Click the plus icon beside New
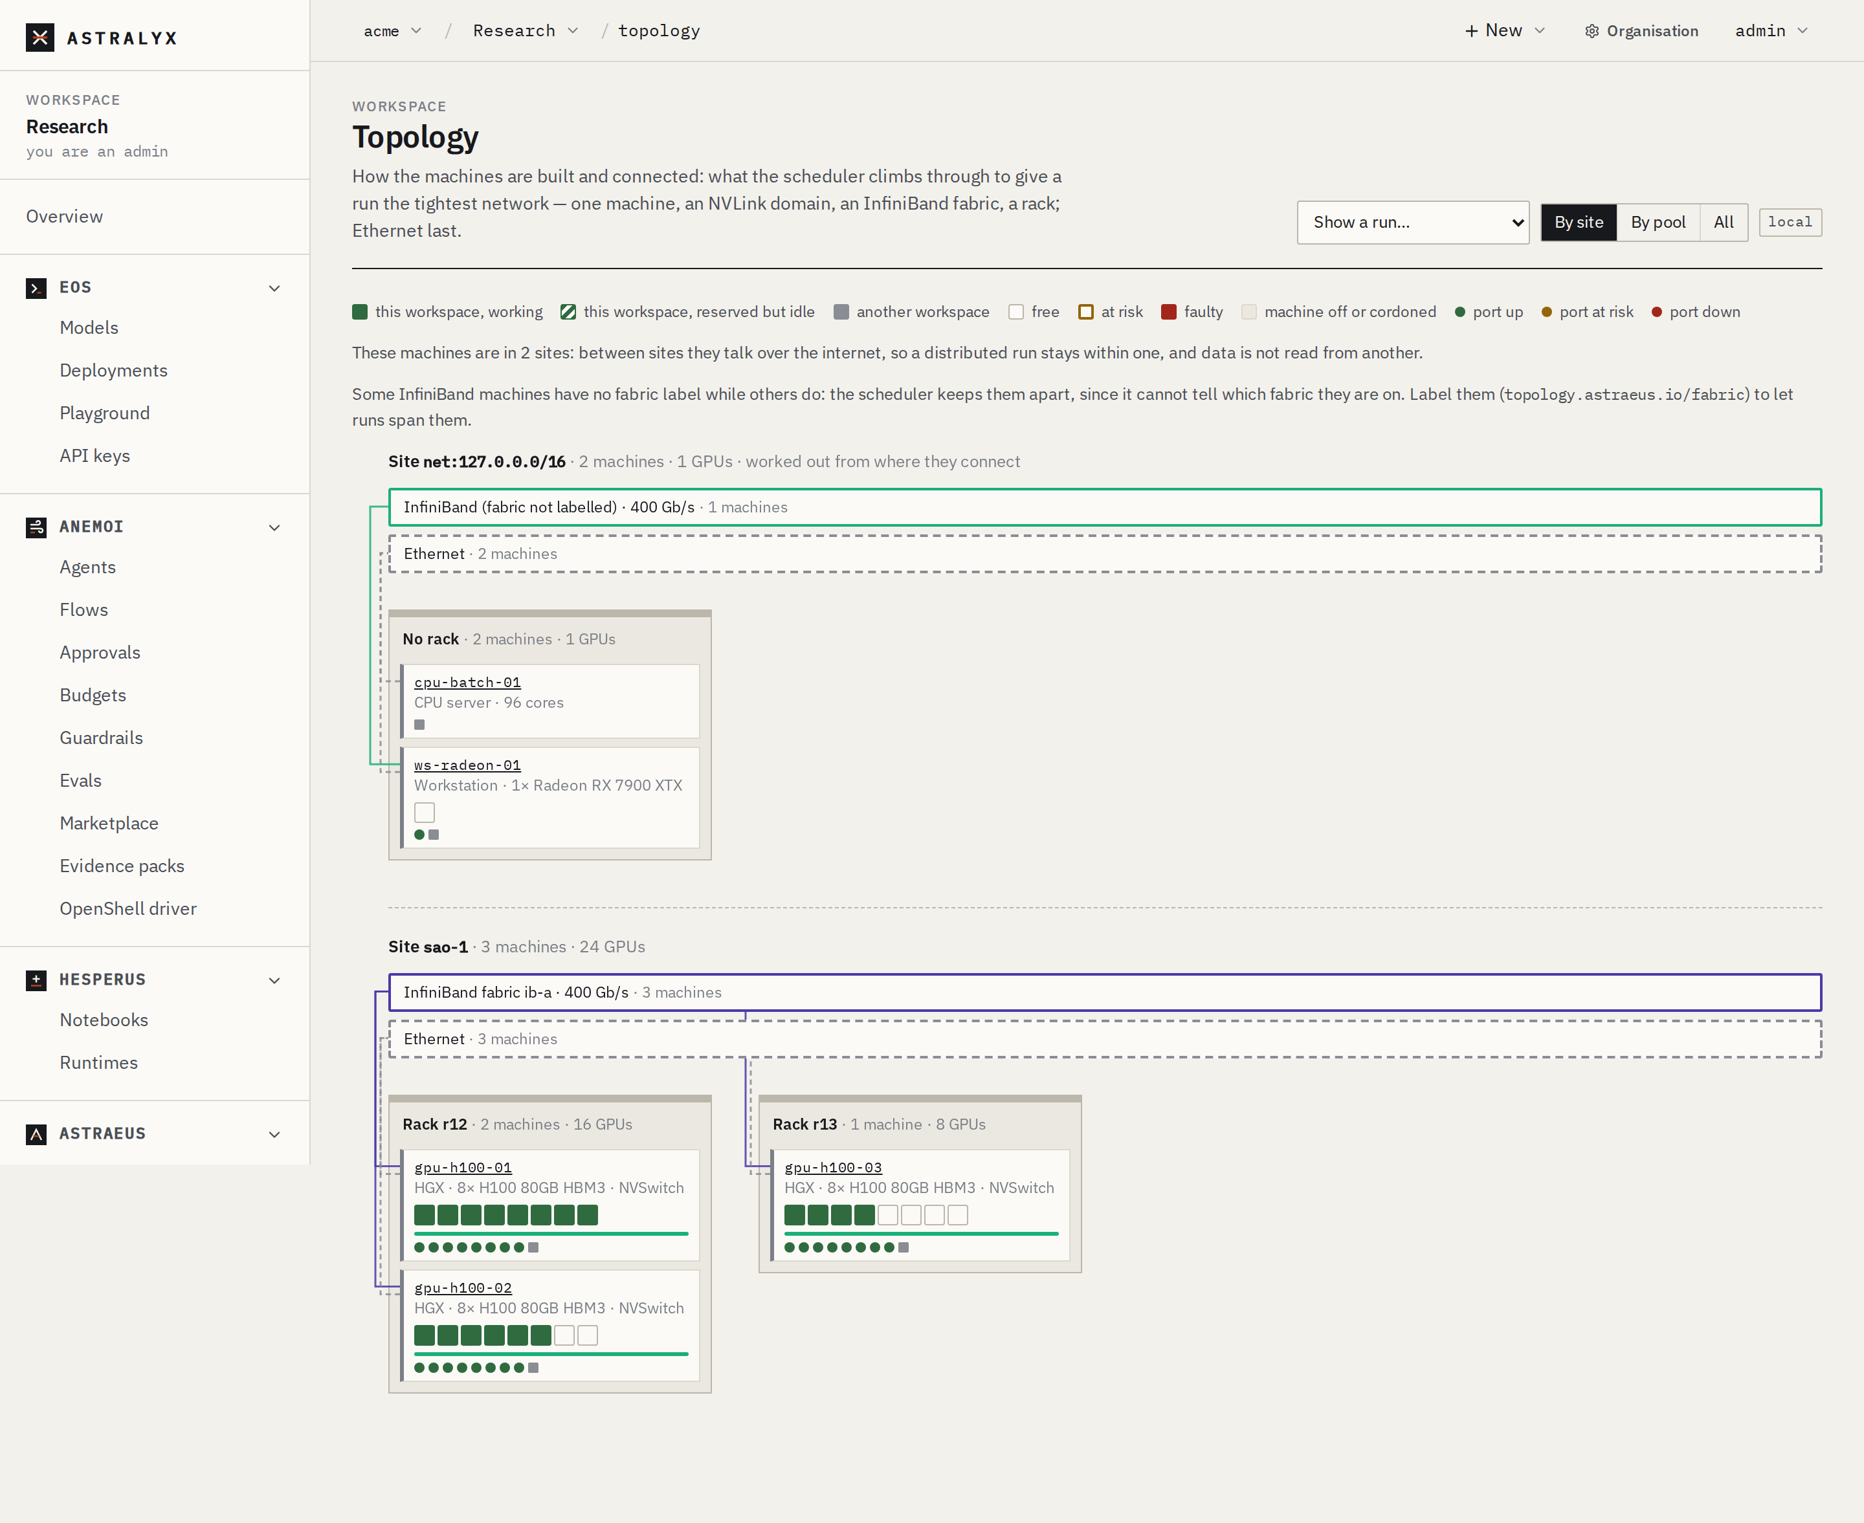The image size is (1864, 1523). pyautogui.click(x=1472, y=30)
